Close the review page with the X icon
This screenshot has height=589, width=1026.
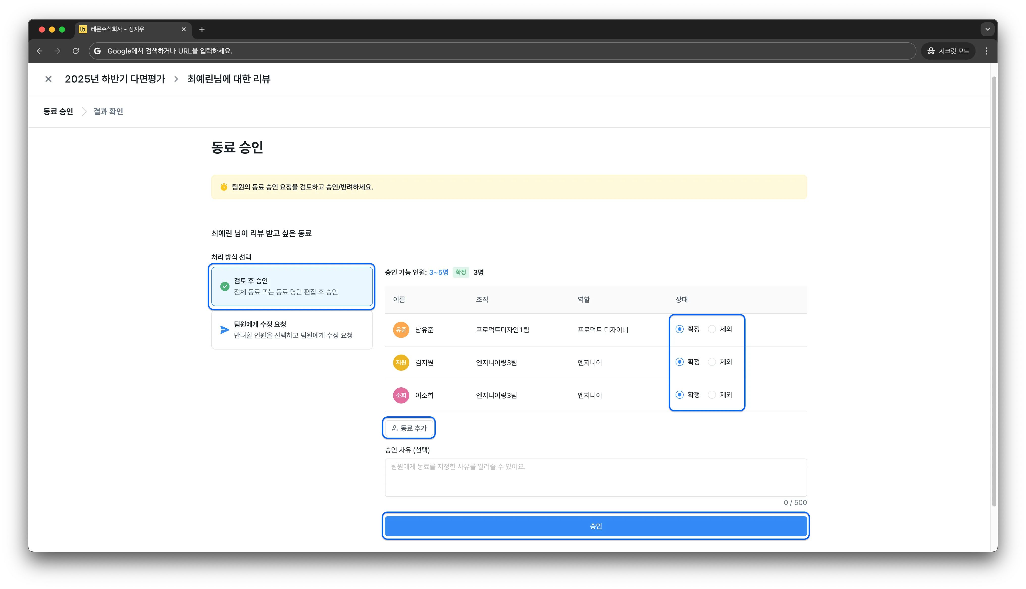click(48, 79)
